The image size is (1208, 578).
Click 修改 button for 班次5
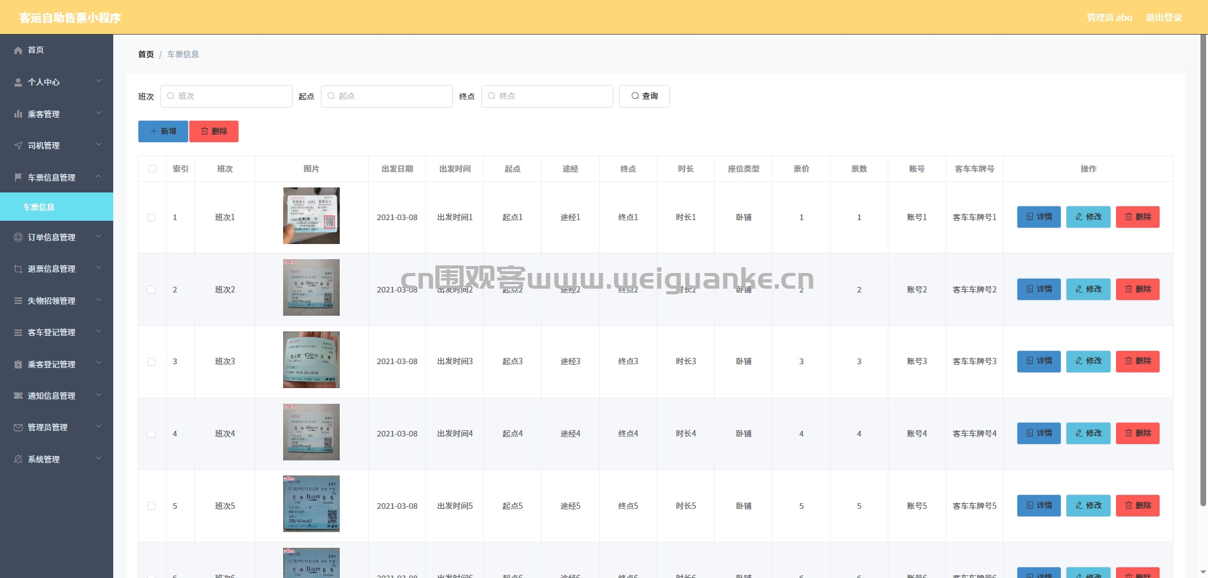click(1088, 506)
